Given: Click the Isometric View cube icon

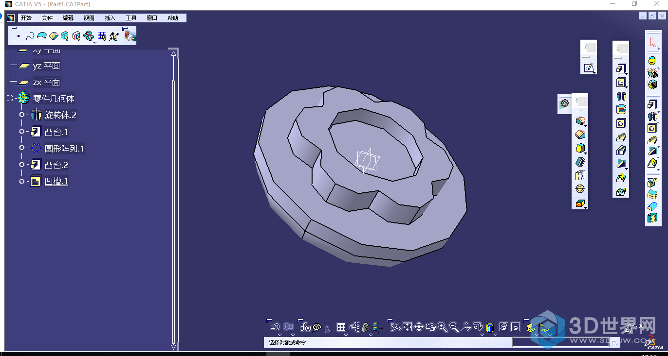Looking at the screenshot, I should click(478, 327).
